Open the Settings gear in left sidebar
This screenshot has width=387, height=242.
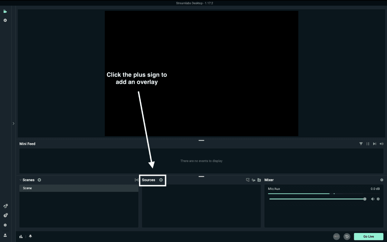(x=5, y=225)
